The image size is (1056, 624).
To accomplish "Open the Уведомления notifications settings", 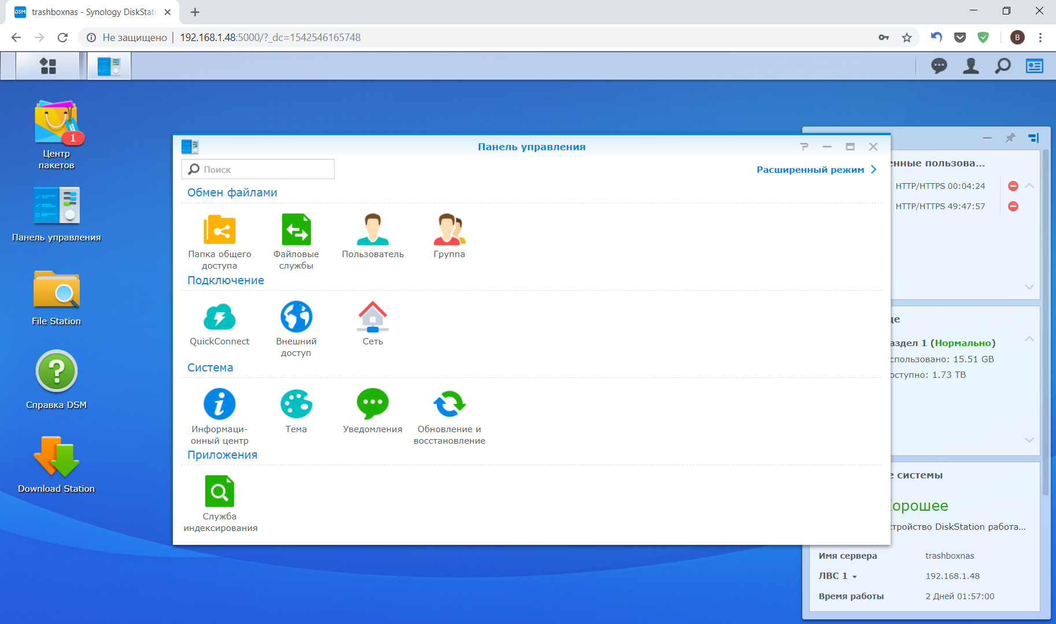I will pos(373,411).
